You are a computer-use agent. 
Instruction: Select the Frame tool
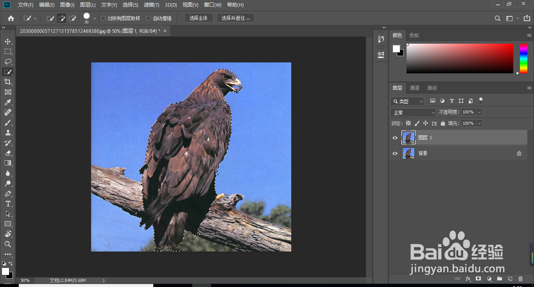[x=8, y=92]
